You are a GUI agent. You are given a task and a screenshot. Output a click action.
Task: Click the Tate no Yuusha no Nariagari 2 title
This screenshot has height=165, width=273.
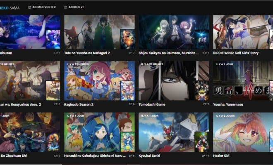[x=87, y=53]
